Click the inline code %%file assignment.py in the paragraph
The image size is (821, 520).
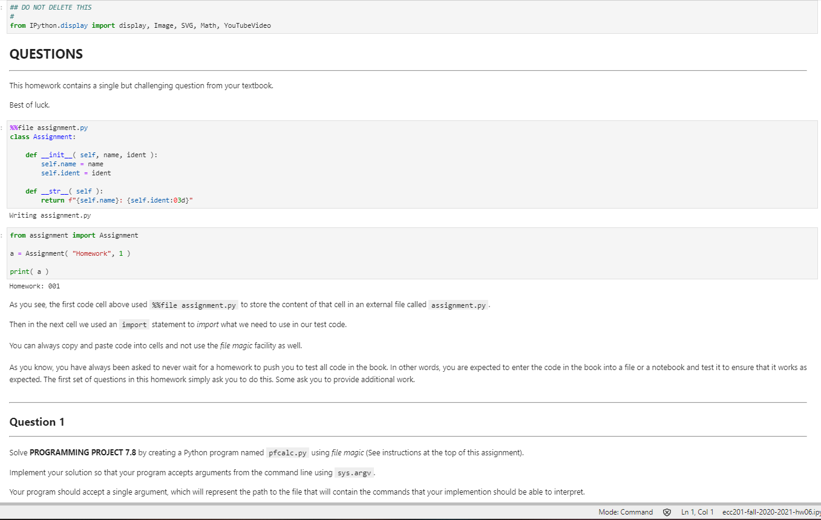coord(194,305)
